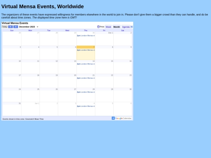The width and height of the screenshot is (211, 158).
Task: Click the Print text label
Action: coord(102,27)
